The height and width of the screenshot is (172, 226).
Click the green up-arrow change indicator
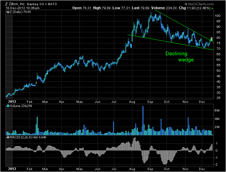pos(212,8)
